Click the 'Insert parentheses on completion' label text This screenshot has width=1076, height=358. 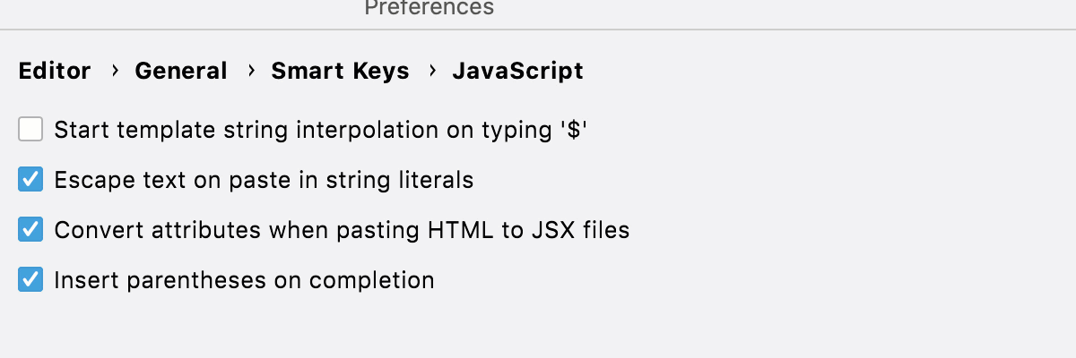pos(244,280)
